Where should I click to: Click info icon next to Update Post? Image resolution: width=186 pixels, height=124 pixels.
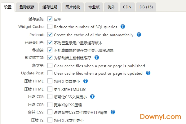148,73
